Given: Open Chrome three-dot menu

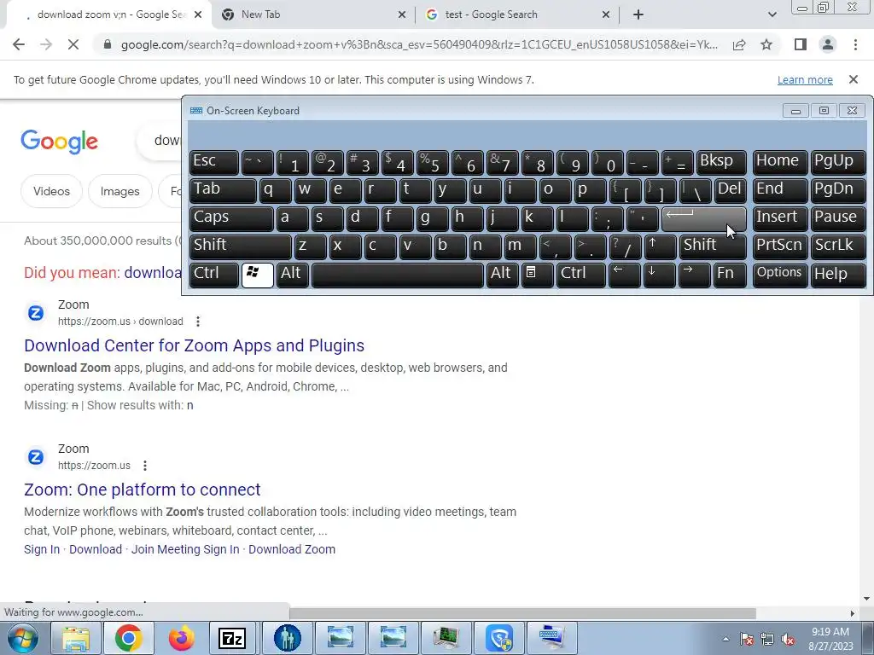Looking at the screenshot, I should 855,44.
